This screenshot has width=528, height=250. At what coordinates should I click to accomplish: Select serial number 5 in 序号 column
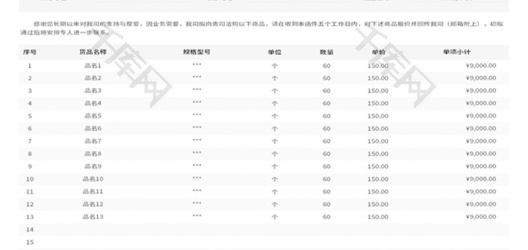(30, 116)
